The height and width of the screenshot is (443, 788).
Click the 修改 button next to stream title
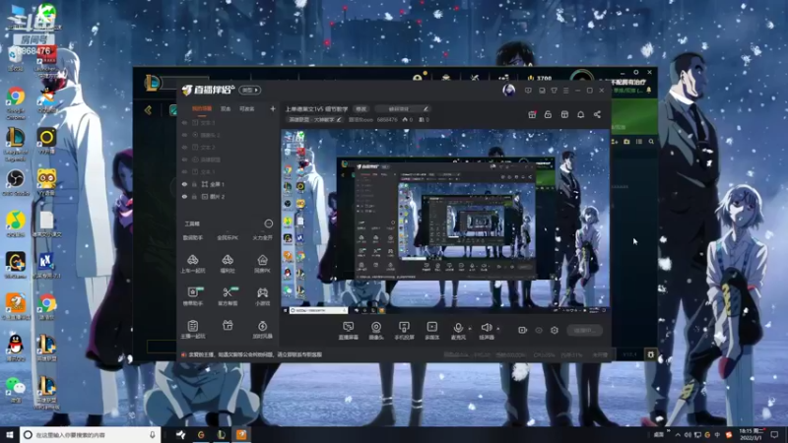[361, 108]
